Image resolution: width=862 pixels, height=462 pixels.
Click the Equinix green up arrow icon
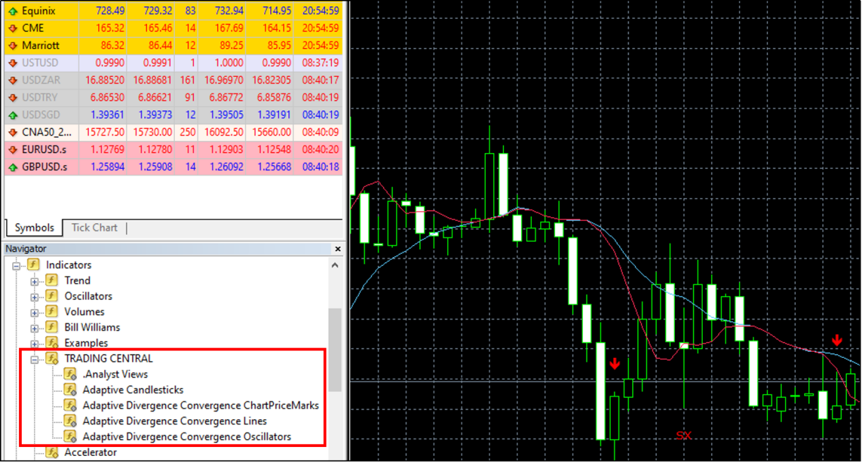tap(12, 12)
